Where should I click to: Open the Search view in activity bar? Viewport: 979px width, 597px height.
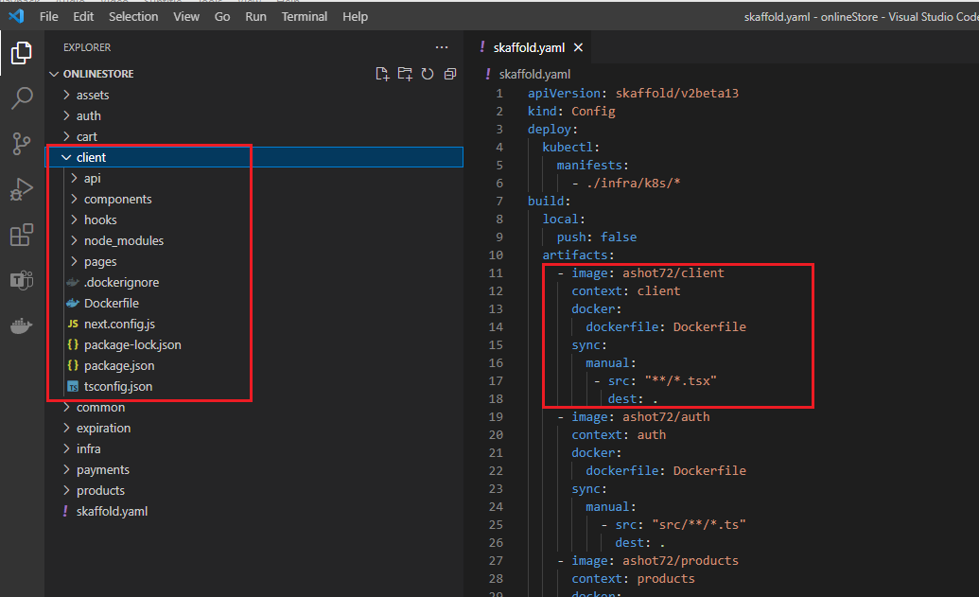pyautogui.click(x=21, y=97)
